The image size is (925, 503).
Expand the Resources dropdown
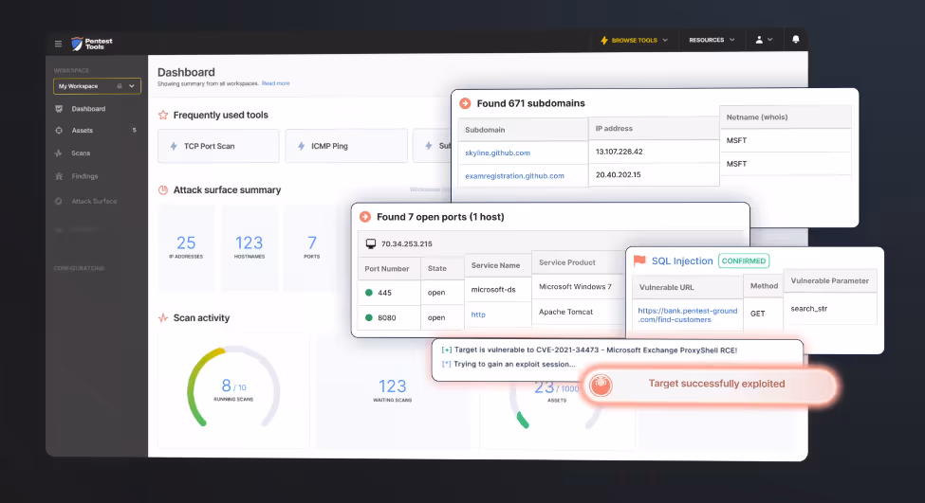coord(712,40)
